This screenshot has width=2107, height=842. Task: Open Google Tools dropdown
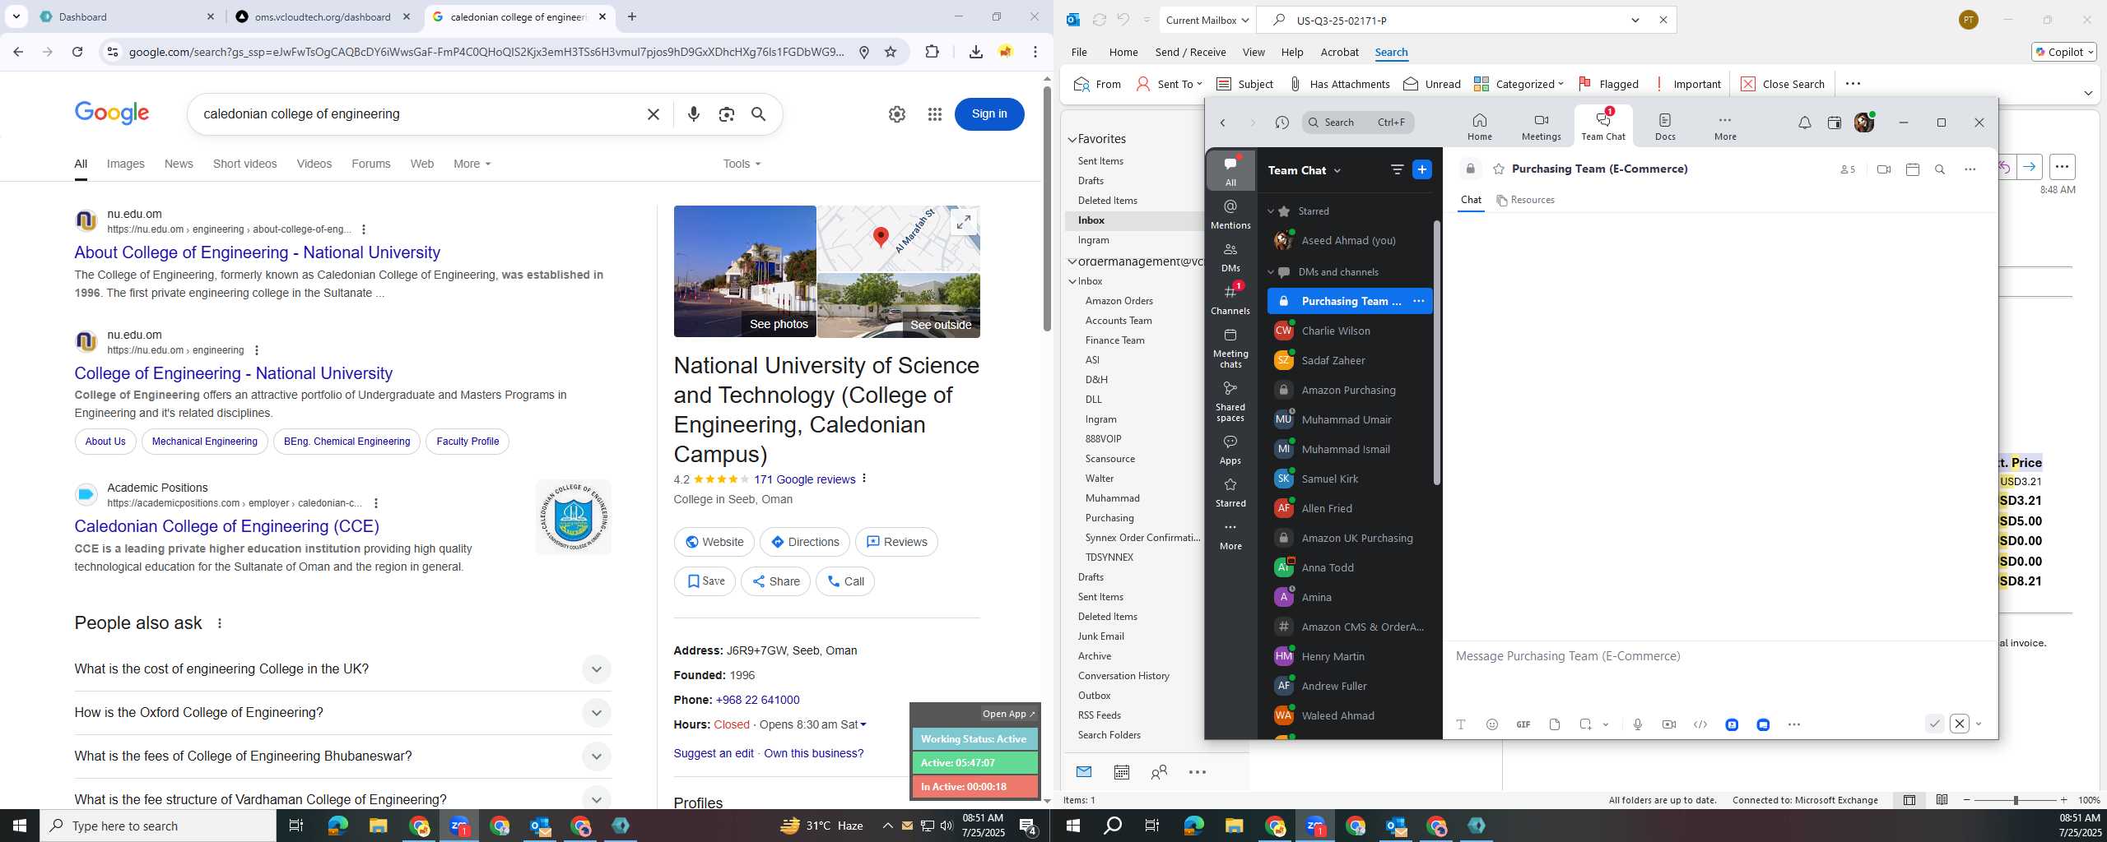(742, 164)
